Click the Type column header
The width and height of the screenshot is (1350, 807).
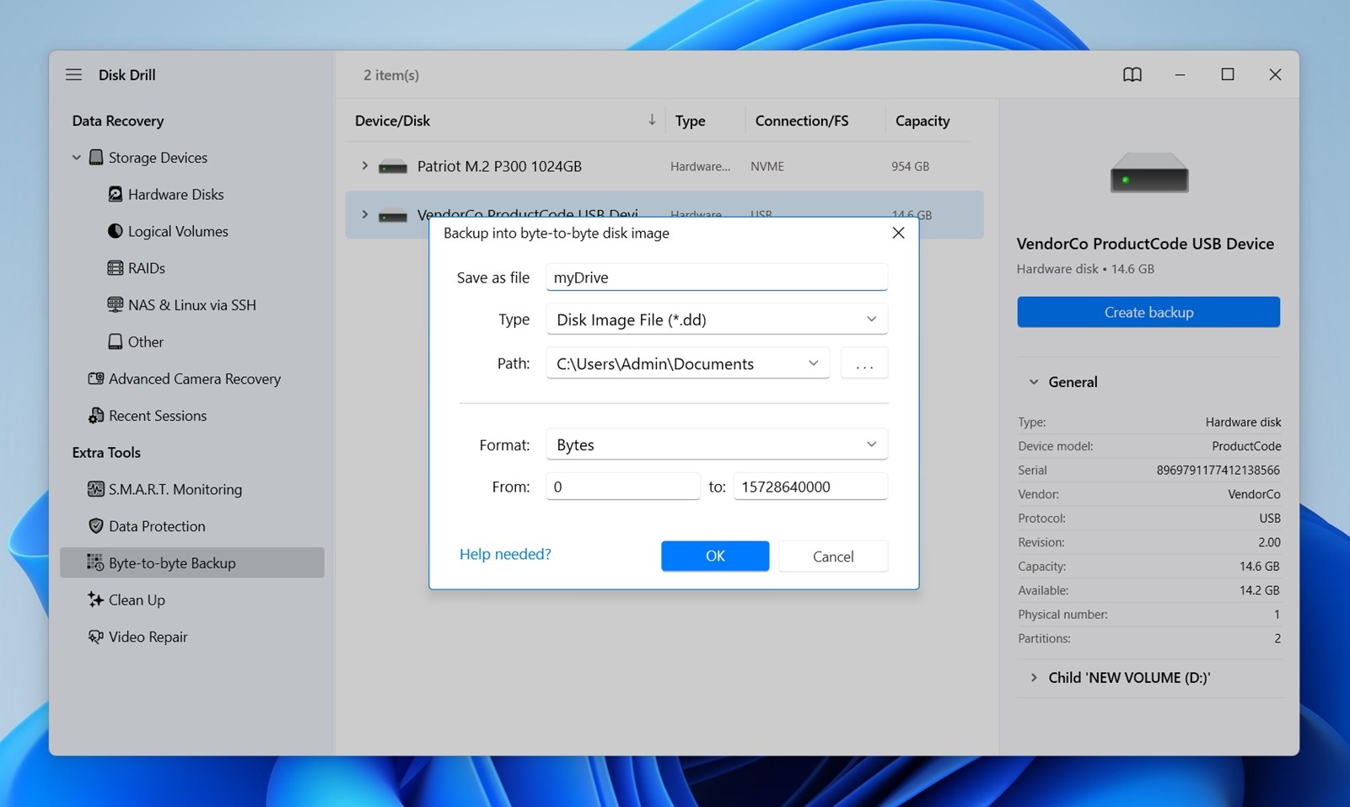(691, 121)
